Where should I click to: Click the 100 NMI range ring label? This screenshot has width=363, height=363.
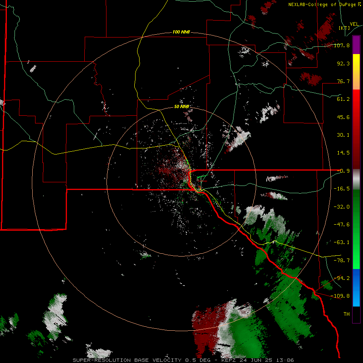pos(181,32)
